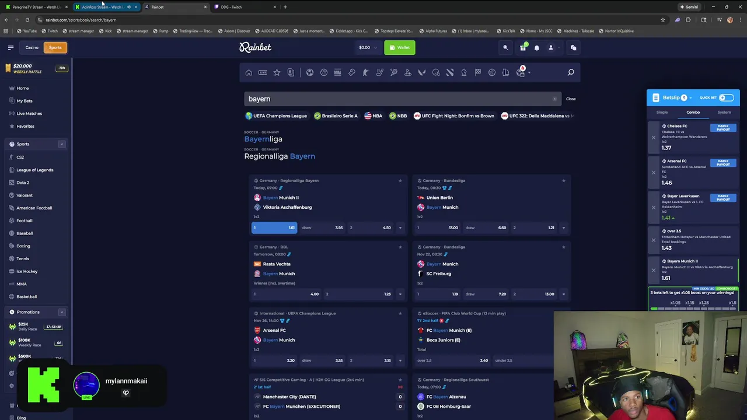Switch betslip to System tab
This screenshot has width=747, height=420.
click(x=724, y=112)
